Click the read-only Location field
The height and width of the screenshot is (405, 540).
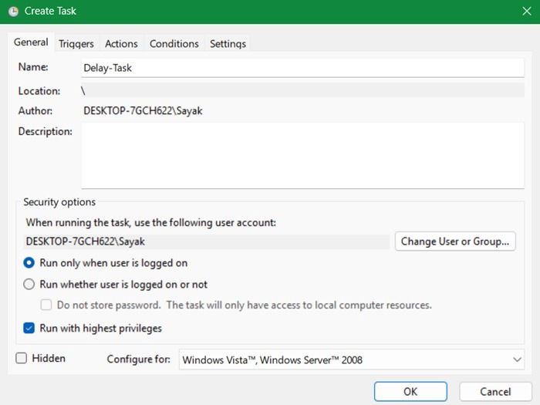coord(302,91)
